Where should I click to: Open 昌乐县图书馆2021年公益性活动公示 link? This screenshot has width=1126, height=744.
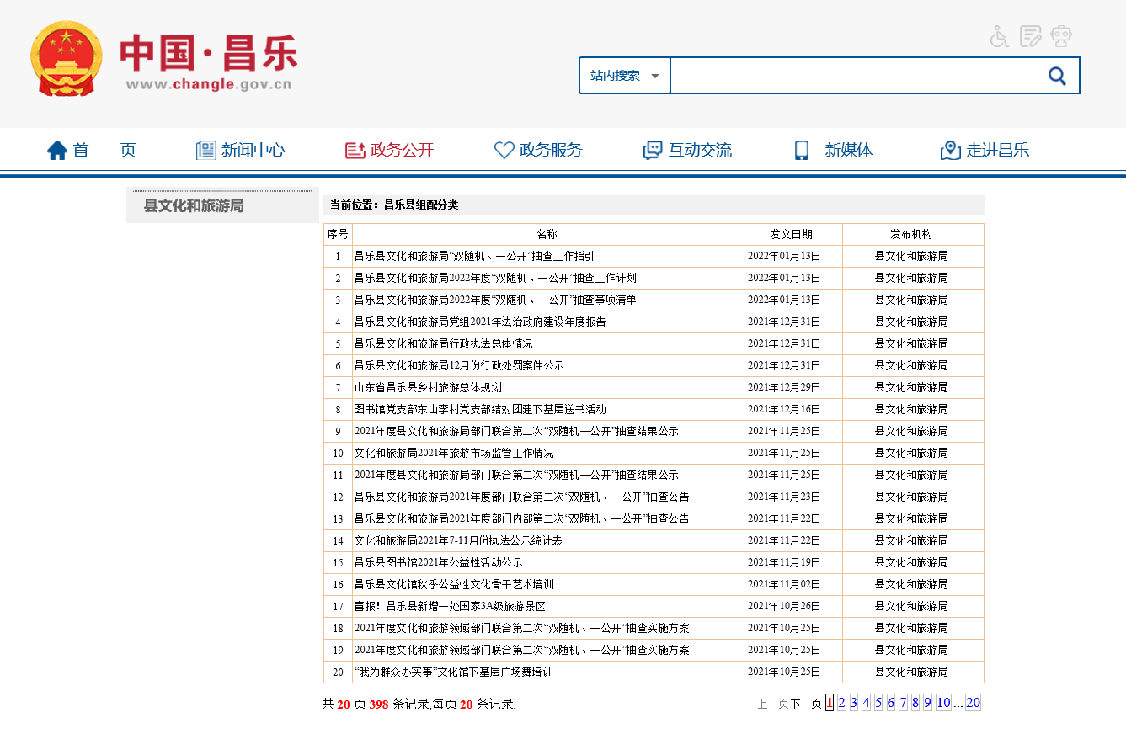tap(438, 562)
